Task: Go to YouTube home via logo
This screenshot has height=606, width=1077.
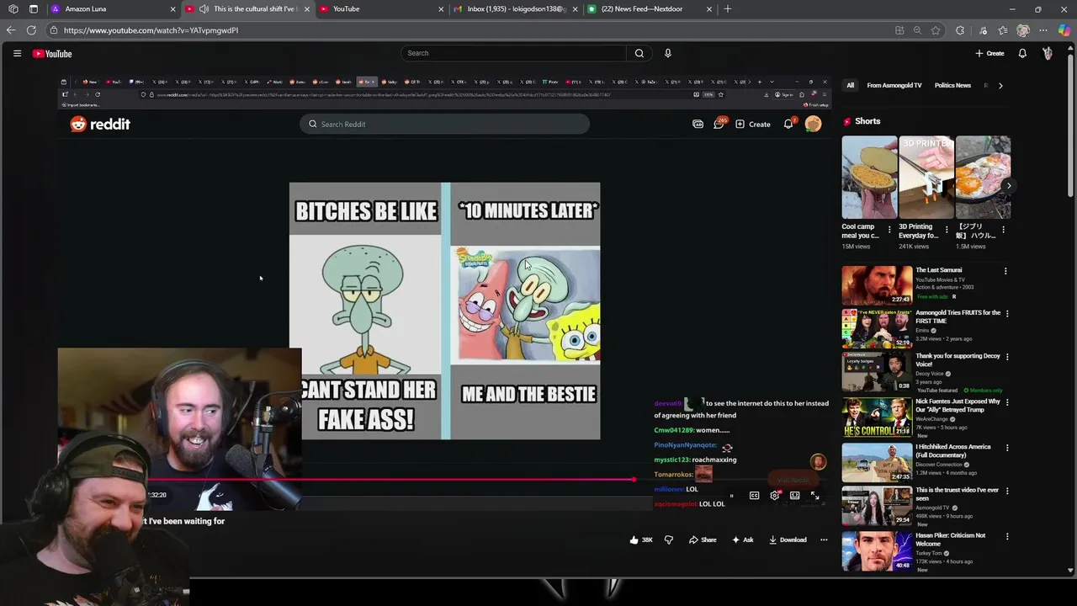Action: [x=52, y=54]
